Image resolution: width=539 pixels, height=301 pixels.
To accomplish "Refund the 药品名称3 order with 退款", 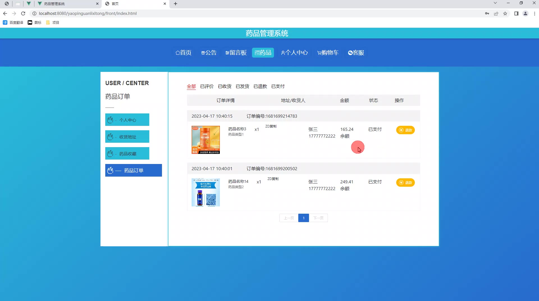I will [405, 130].
